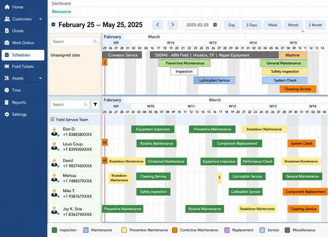
Task: Open Joy K. Sine's Routine Maintenance task
Action: pyautogui.click(x=204, y=209)
